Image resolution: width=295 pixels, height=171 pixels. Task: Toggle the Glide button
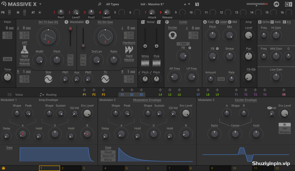point(7,59)
